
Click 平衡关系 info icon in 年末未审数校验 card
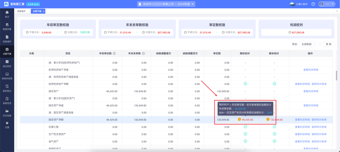(105, 32)
